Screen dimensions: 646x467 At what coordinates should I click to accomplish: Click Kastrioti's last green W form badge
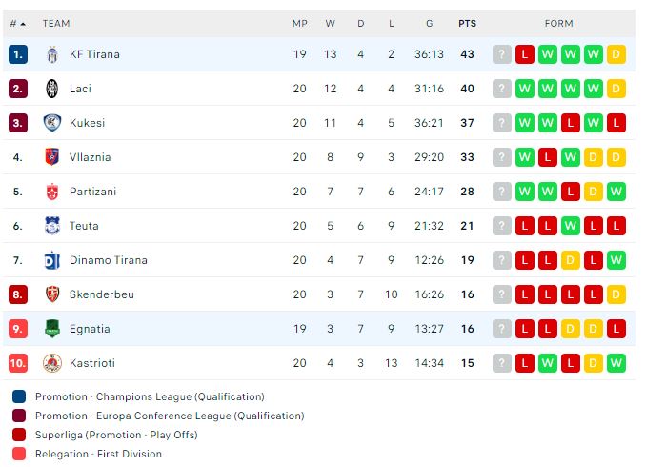(616, 363)
